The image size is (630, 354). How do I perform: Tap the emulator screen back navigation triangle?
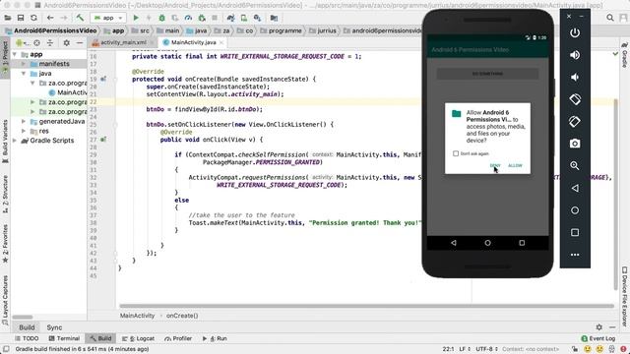click(454, 243)
